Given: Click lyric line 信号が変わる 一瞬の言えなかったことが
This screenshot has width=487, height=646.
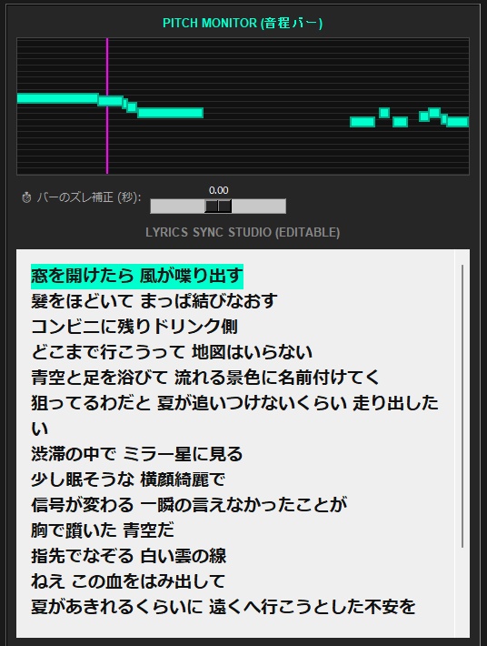Looking at the screenshot, I should (189, 505).
